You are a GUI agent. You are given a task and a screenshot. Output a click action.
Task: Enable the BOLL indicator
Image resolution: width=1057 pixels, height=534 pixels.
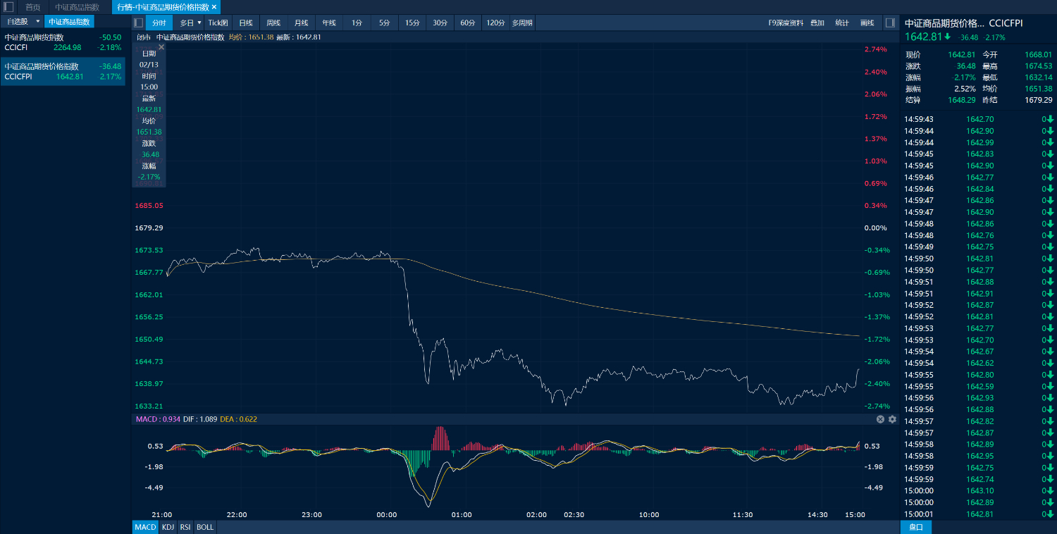point(204,527)
